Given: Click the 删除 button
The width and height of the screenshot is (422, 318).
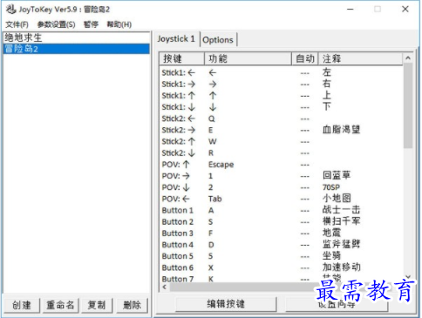Looking at the screenshot, I should (x=132, y=305).
